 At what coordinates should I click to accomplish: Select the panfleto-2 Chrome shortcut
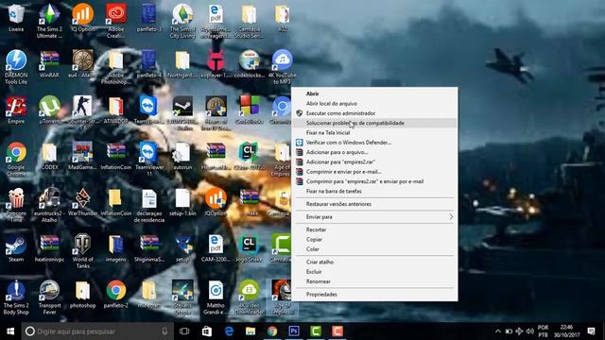115,294
